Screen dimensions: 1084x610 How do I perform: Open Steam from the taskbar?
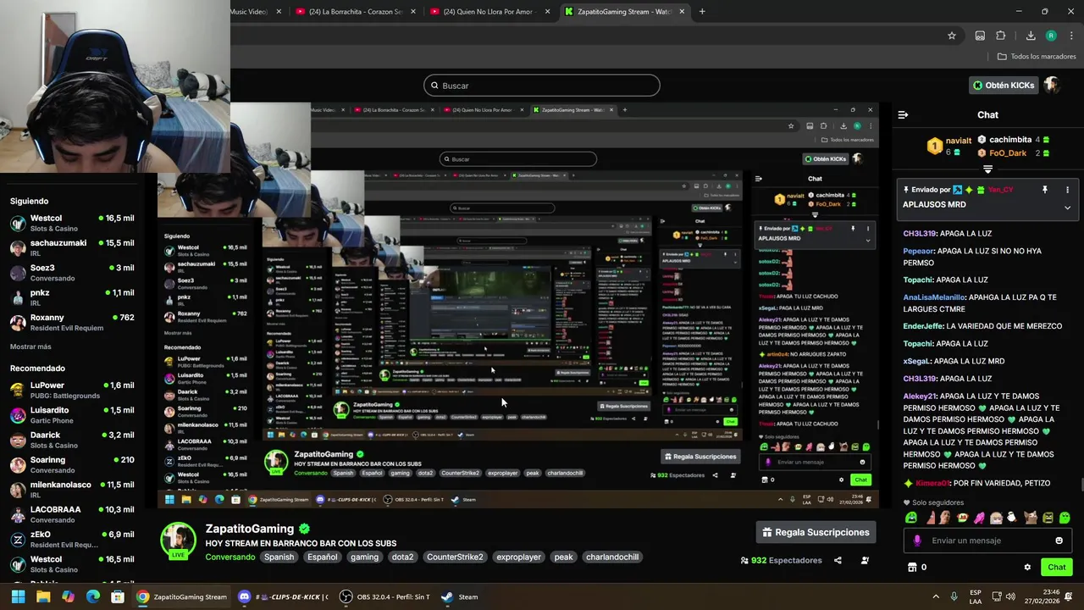[461, 596]
